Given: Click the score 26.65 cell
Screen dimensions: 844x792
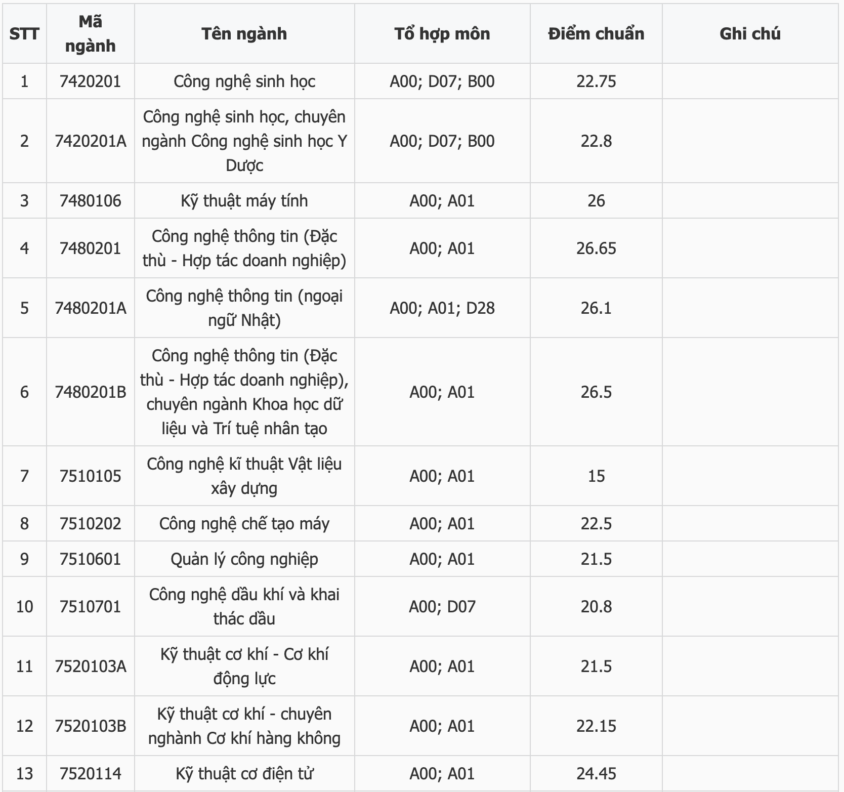Looking at the screenshot, I should point(596,248).
